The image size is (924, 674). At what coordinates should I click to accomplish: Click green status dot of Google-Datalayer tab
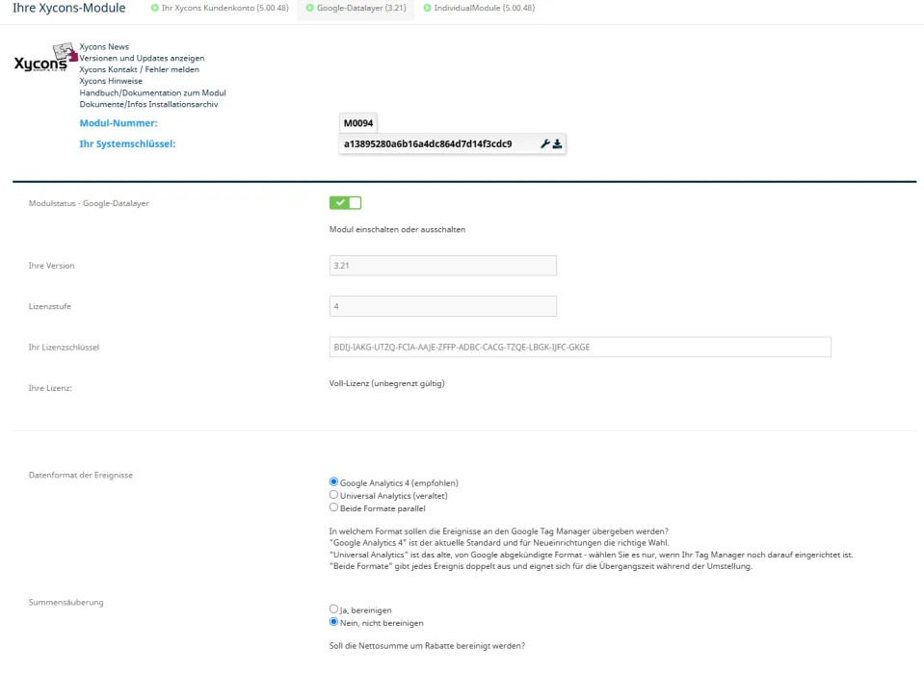(x=309, y=8)
